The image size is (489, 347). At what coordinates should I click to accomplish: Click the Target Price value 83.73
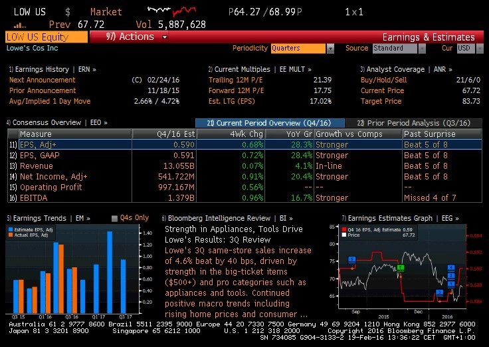[471, 101]
